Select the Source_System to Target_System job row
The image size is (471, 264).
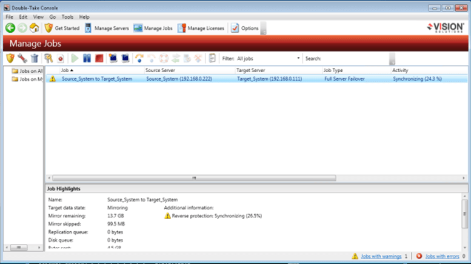[97, 79]
